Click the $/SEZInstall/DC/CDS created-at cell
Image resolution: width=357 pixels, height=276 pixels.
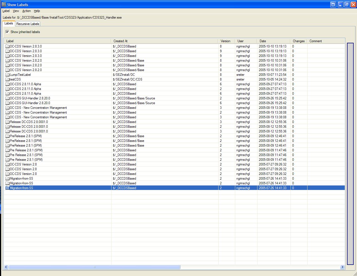[127, 79]
